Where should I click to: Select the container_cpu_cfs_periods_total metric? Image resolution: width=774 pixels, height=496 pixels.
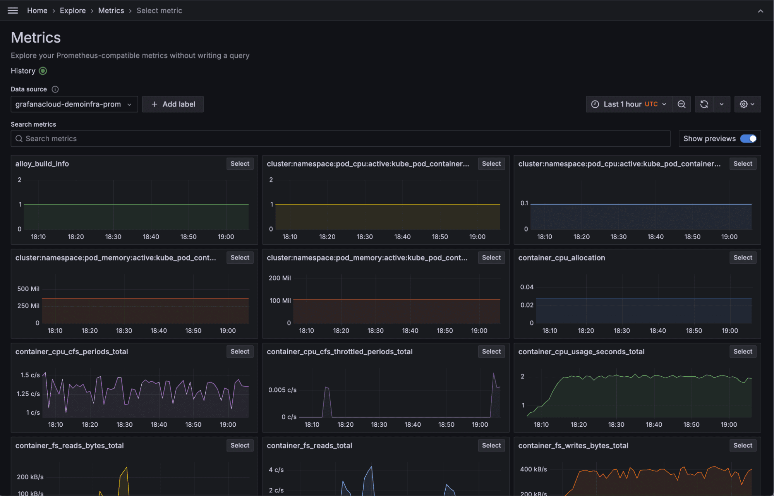pos(240,352)
